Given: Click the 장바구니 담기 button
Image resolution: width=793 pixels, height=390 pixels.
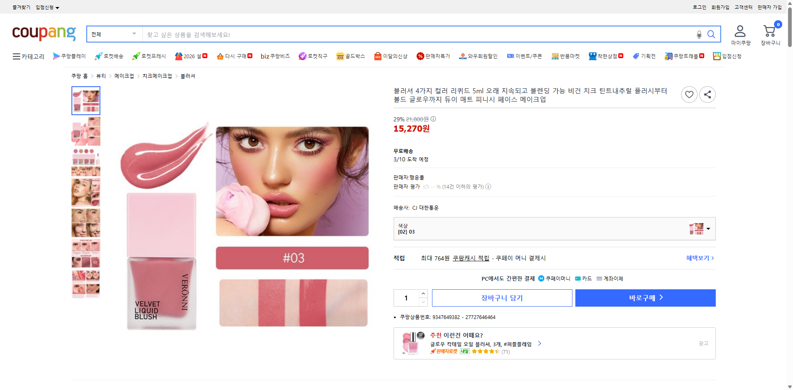Looking at the screenshot, I should tap(502, 298).
